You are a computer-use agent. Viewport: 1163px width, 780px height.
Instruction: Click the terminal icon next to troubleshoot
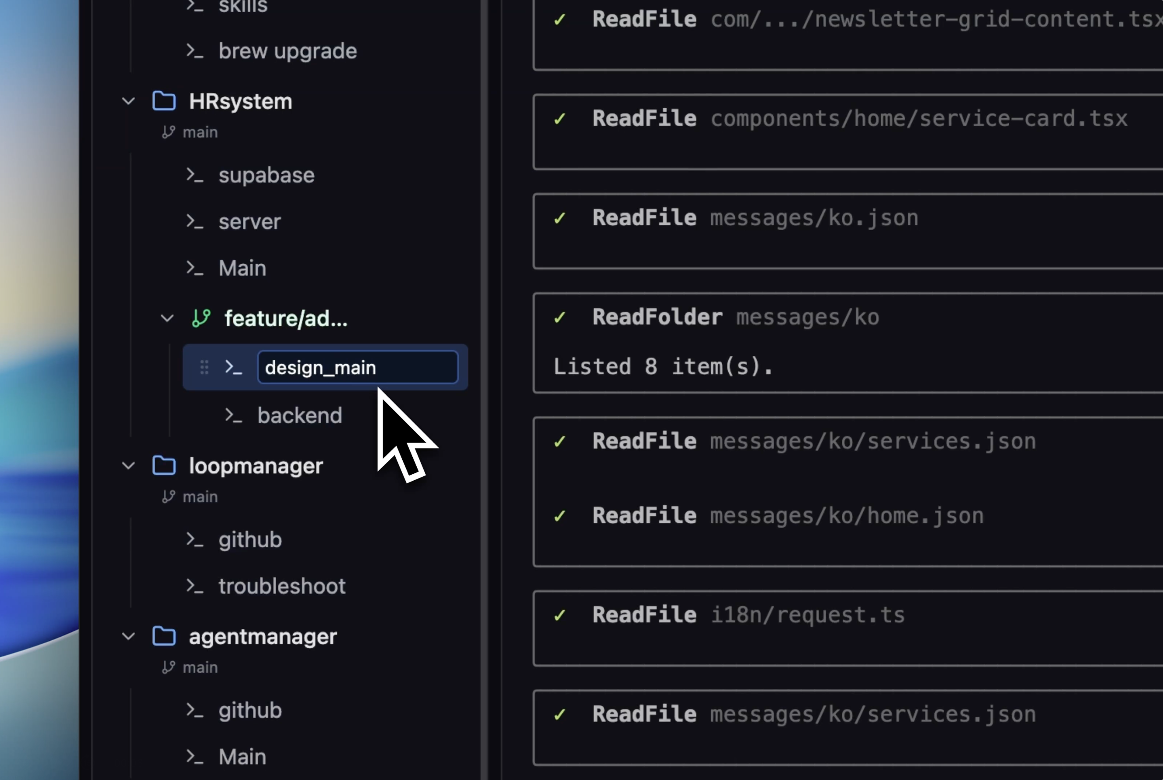195,586
